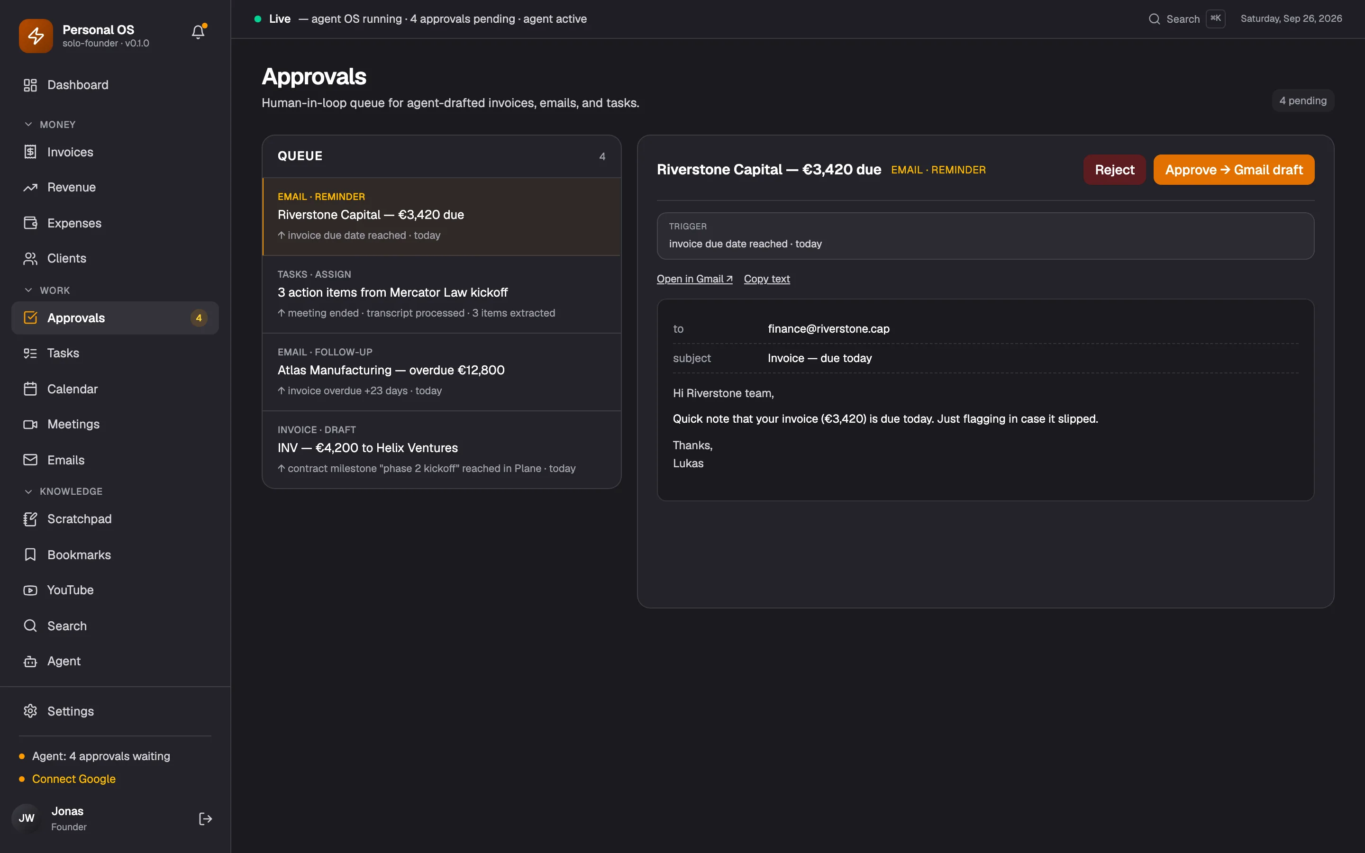1365x853 pixels.
Task: Select Atlas Manufacturing overdue follow-up
Action: (442, 372)
